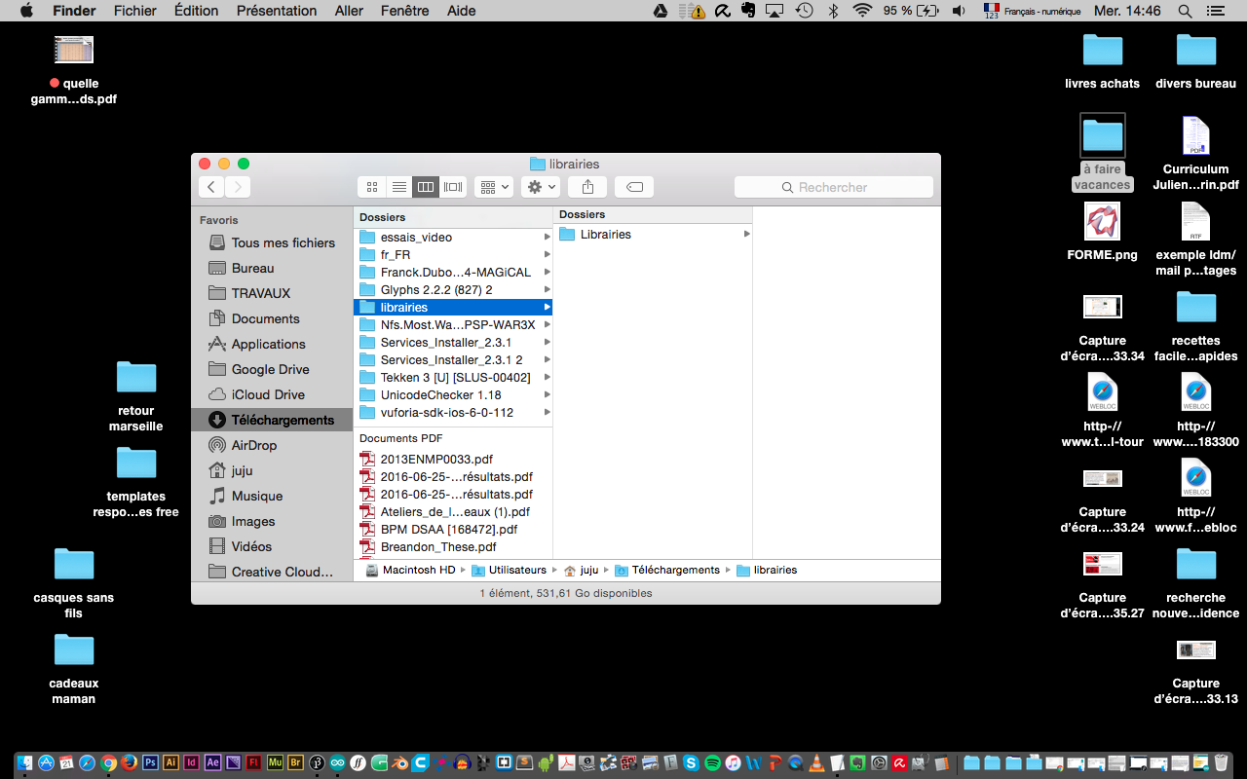Select iCloud Drive in the sidebar
Viewport: 1247px width, 779px height.
click(x=268, y=394)
